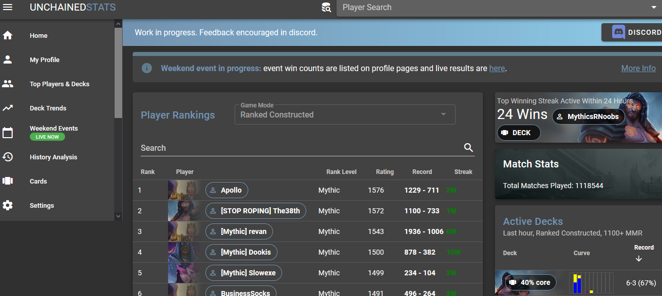Open the Weekend Events page
662x296 pixels.
tap(58, 133)
